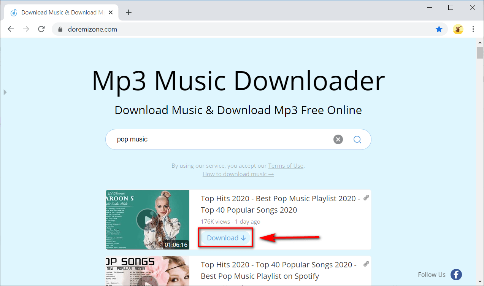The height and width of the screenshot is (286, 484).
Task: Open the Terms of Use link
Action: (286, 166)
